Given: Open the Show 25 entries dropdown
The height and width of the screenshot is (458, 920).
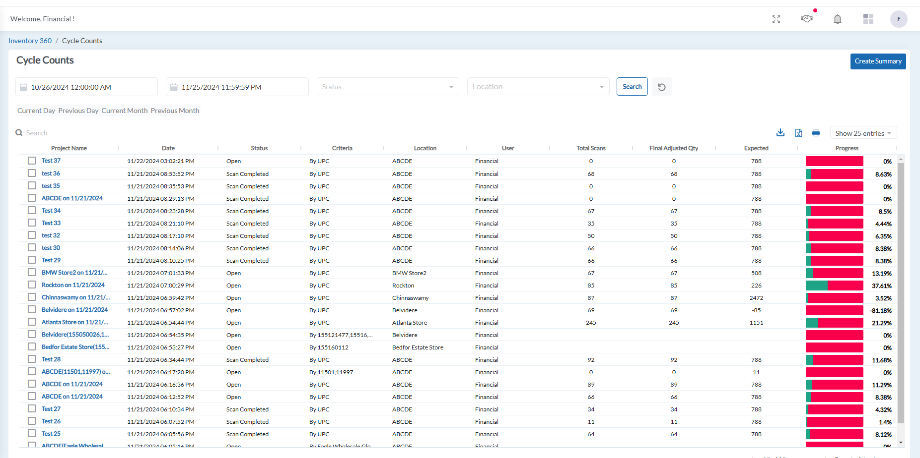Looking at the screenshot, I should 863,133.
